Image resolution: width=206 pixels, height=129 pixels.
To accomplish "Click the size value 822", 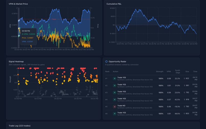I will pos(187,79).
